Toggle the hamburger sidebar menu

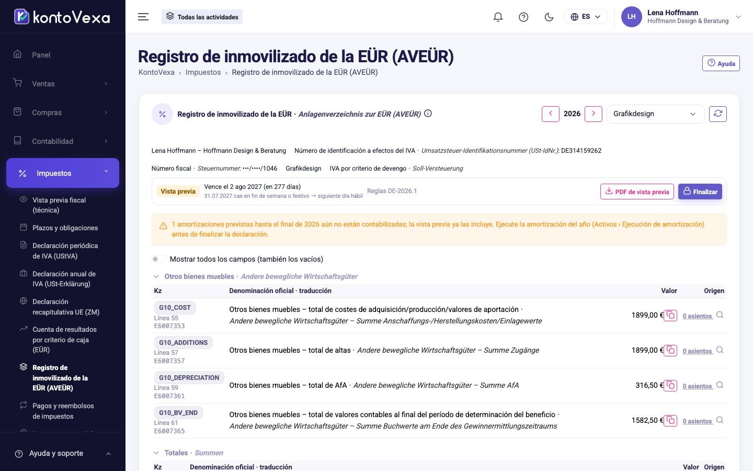pyautogui.click(x=143, y=17)
